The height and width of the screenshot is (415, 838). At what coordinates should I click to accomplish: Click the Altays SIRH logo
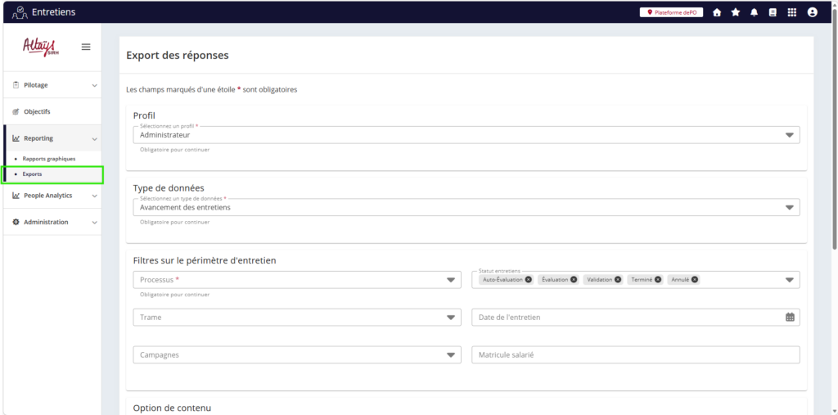coord(39,47)
